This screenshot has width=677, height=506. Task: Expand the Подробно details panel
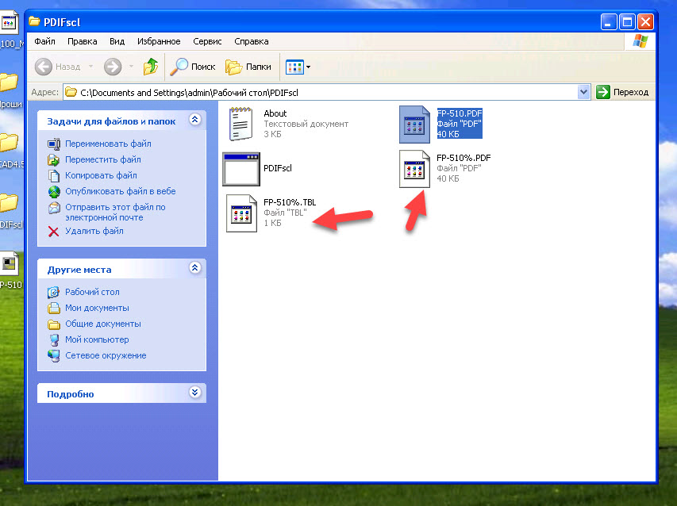click(194, 392)
